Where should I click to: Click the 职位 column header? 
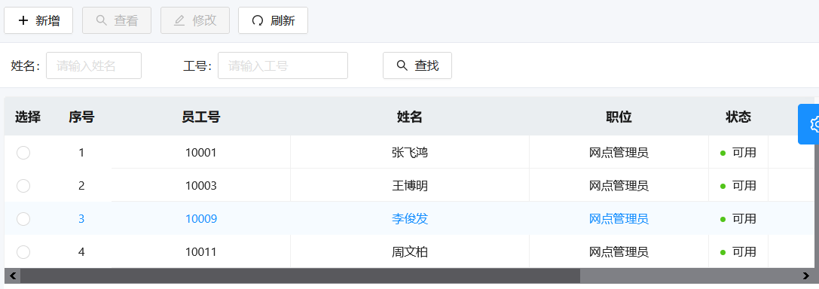(619, 117)
